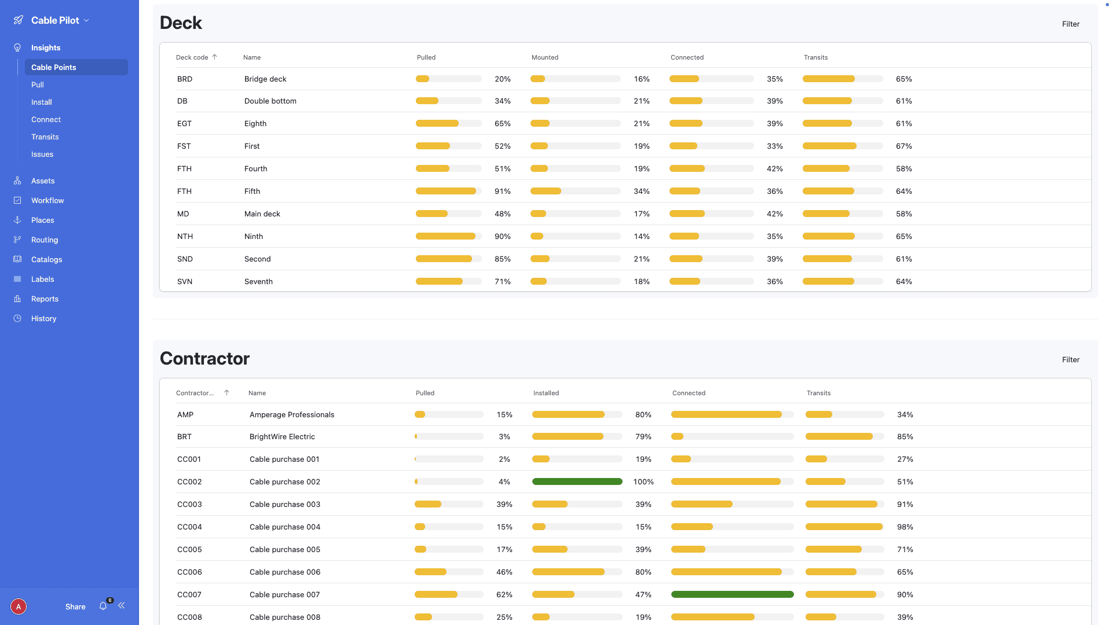1112x625 pixels.
Task: Toggle the Deck code sort arrow
Action: pyautogui.click(x=214, y=57)
